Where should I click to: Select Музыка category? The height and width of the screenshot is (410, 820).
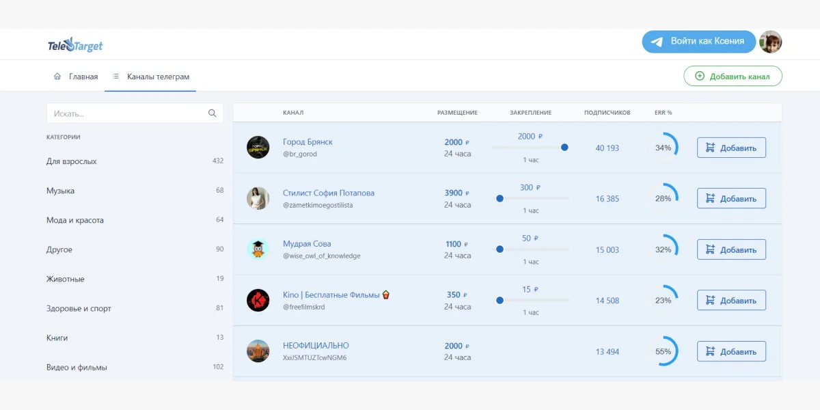coord(61,191)
